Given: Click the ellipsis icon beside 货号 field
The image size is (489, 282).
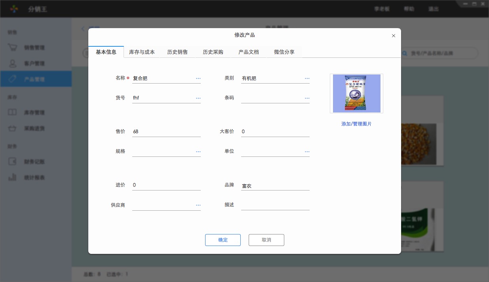Looking at the screenshot, I should click(x=198, y=98).
